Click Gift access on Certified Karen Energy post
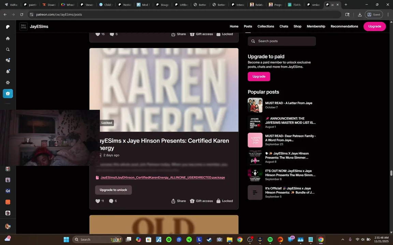The image size is (393, 245). tap(201, 201)
